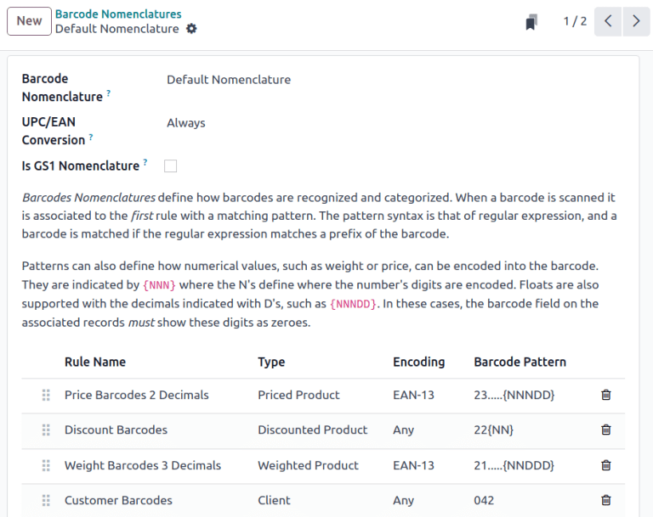653x517 pixels.
Task: Enable the Is GS1 Nomenclature checkbox
Action: tap(170, 166)
